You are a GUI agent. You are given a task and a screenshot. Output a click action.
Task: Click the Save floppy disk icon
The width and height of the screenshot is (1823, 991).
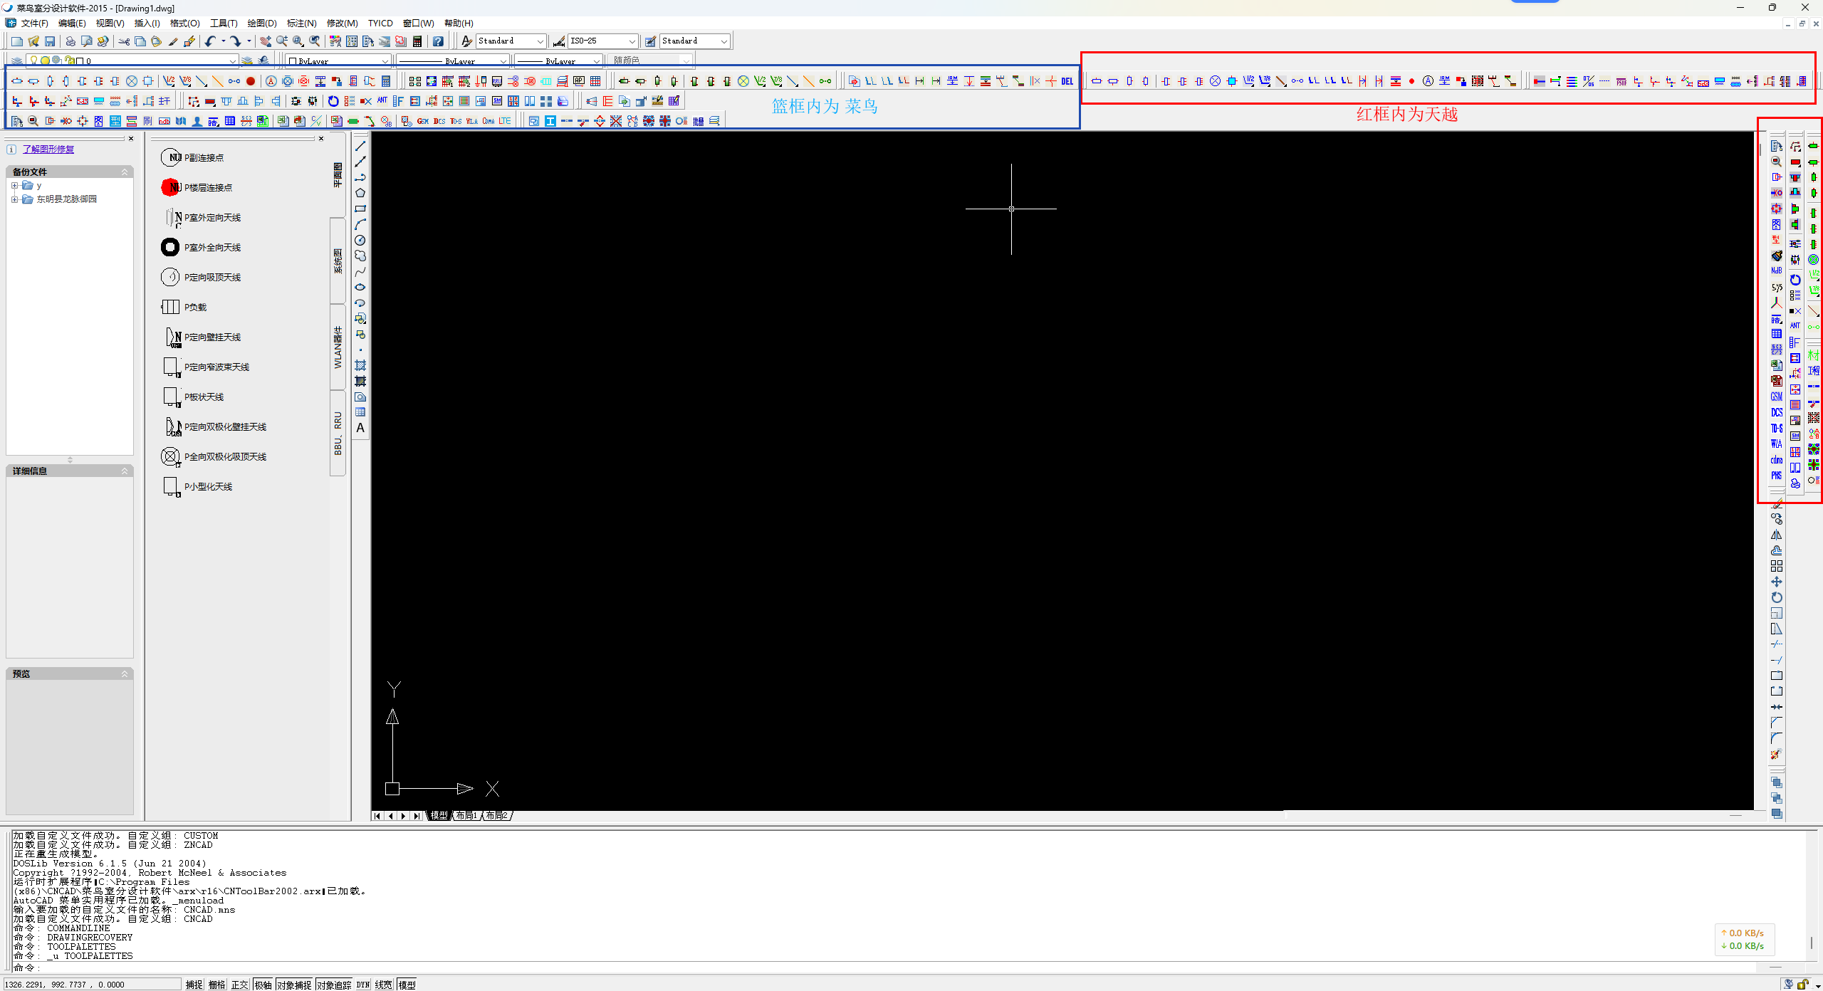(50, 41)
